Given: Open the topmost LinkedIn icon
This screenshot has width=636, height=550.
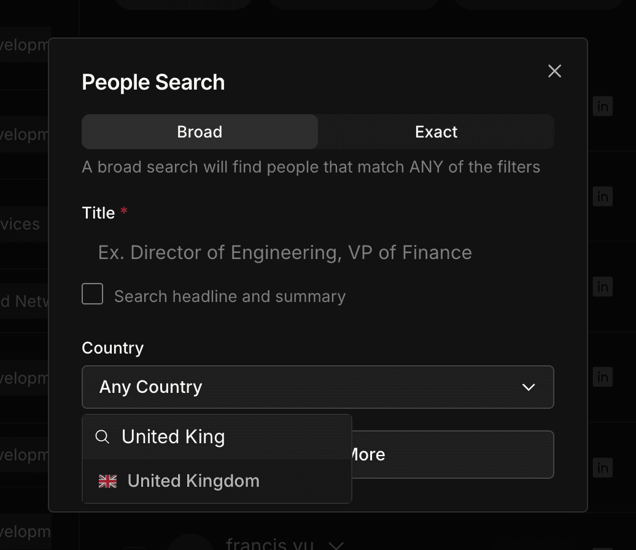Looking at the screenshot, I should [x=603, y=106].
